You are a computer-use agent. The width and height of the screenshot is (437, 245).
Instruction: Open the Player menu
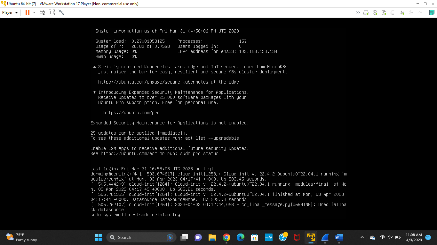click(8, 12)
